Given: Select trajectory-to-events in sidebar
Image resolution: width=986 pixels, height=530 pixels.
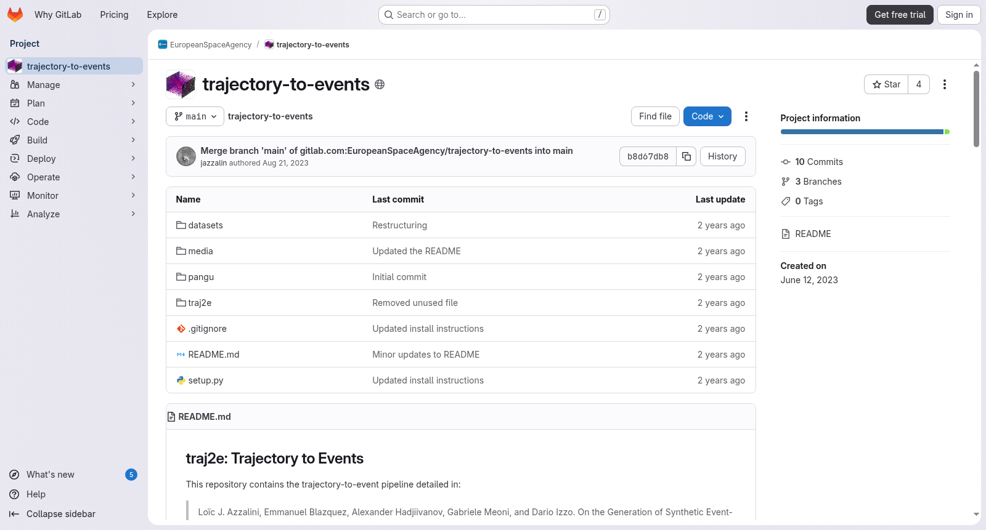Looking at the screenshot, I should (74, 66).
